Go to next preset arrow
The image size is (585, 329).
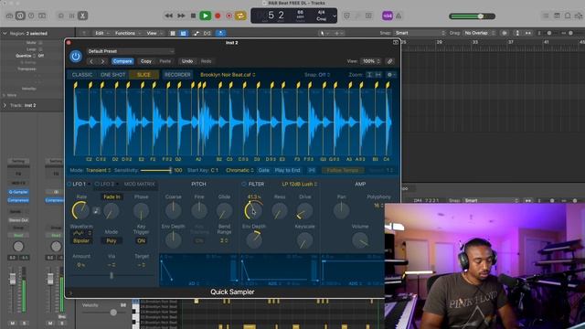(x=102, y=61)
